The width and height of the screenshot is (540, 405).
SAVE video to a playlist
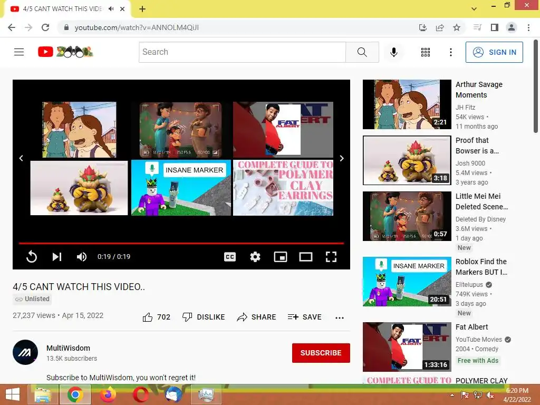click(304, 317)
